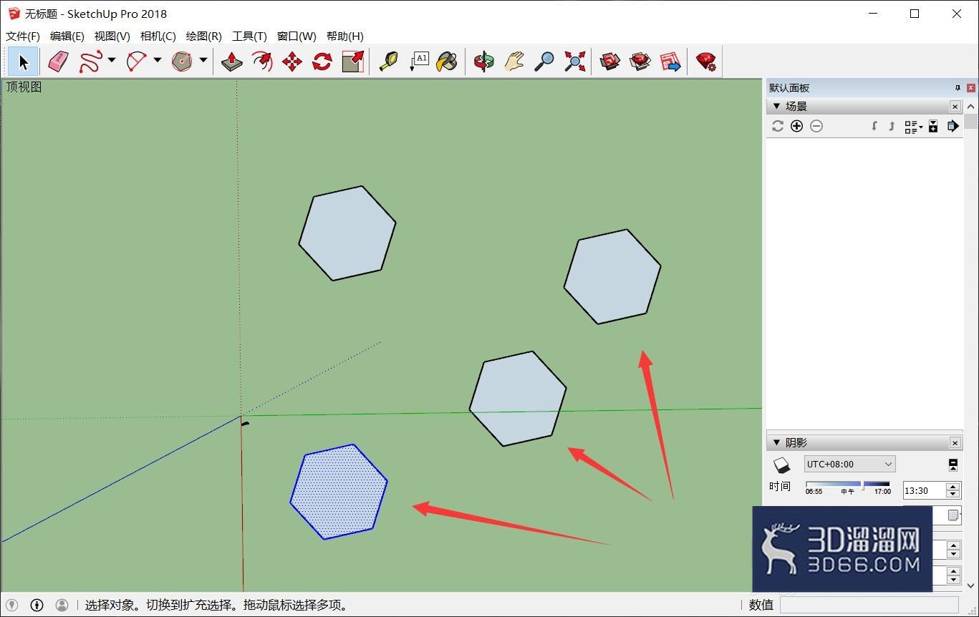Pin the Default Tray panel
The height and width of the screenshot is (617, 979).
(x=958, y=88)
